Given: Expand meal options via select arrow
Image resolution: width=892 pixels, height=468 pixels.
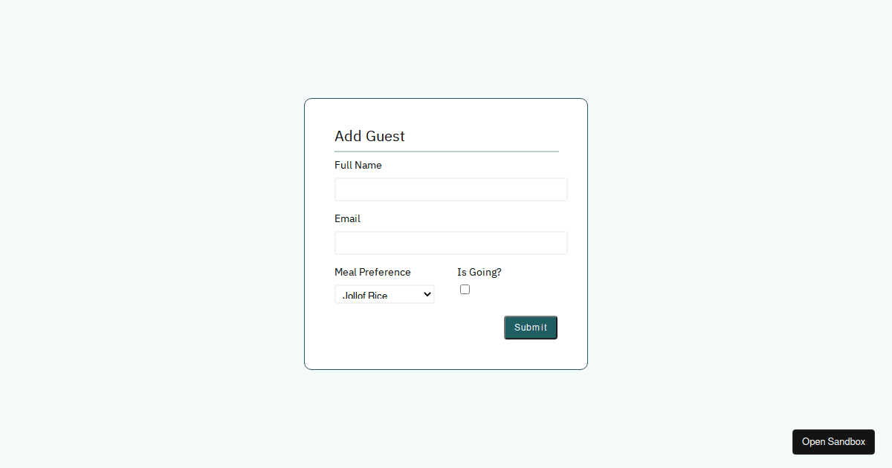Looking at the screenshot, I should pos(427,294).
